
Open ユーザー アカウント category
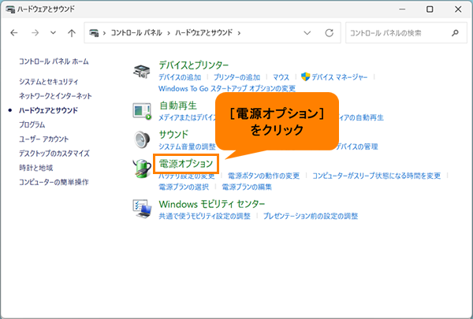pos(43,139)
